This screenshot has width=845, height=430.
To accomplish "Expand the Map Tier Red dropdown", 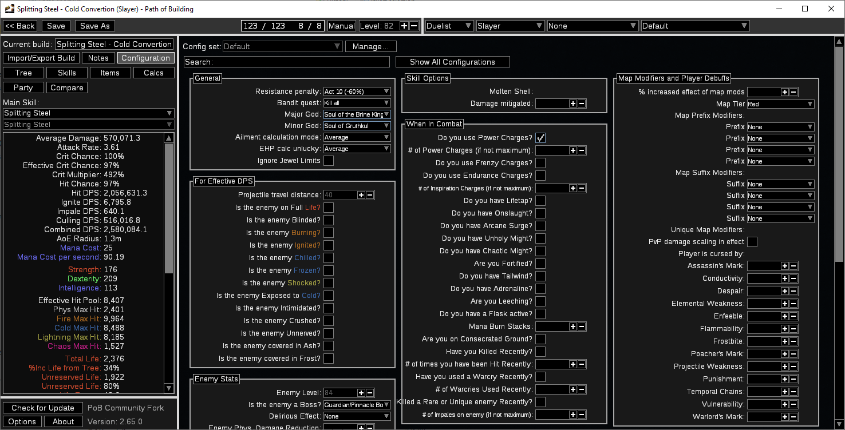I will [781, 104].
